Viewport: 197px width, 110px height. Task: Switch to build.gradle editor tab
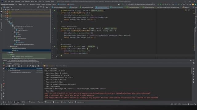click(x=169, y=7)
